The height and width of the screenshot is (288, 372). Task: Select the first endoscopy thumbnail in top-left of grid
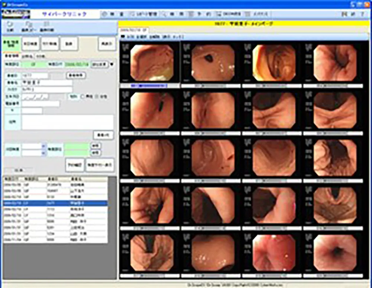[x=152, y=63]
